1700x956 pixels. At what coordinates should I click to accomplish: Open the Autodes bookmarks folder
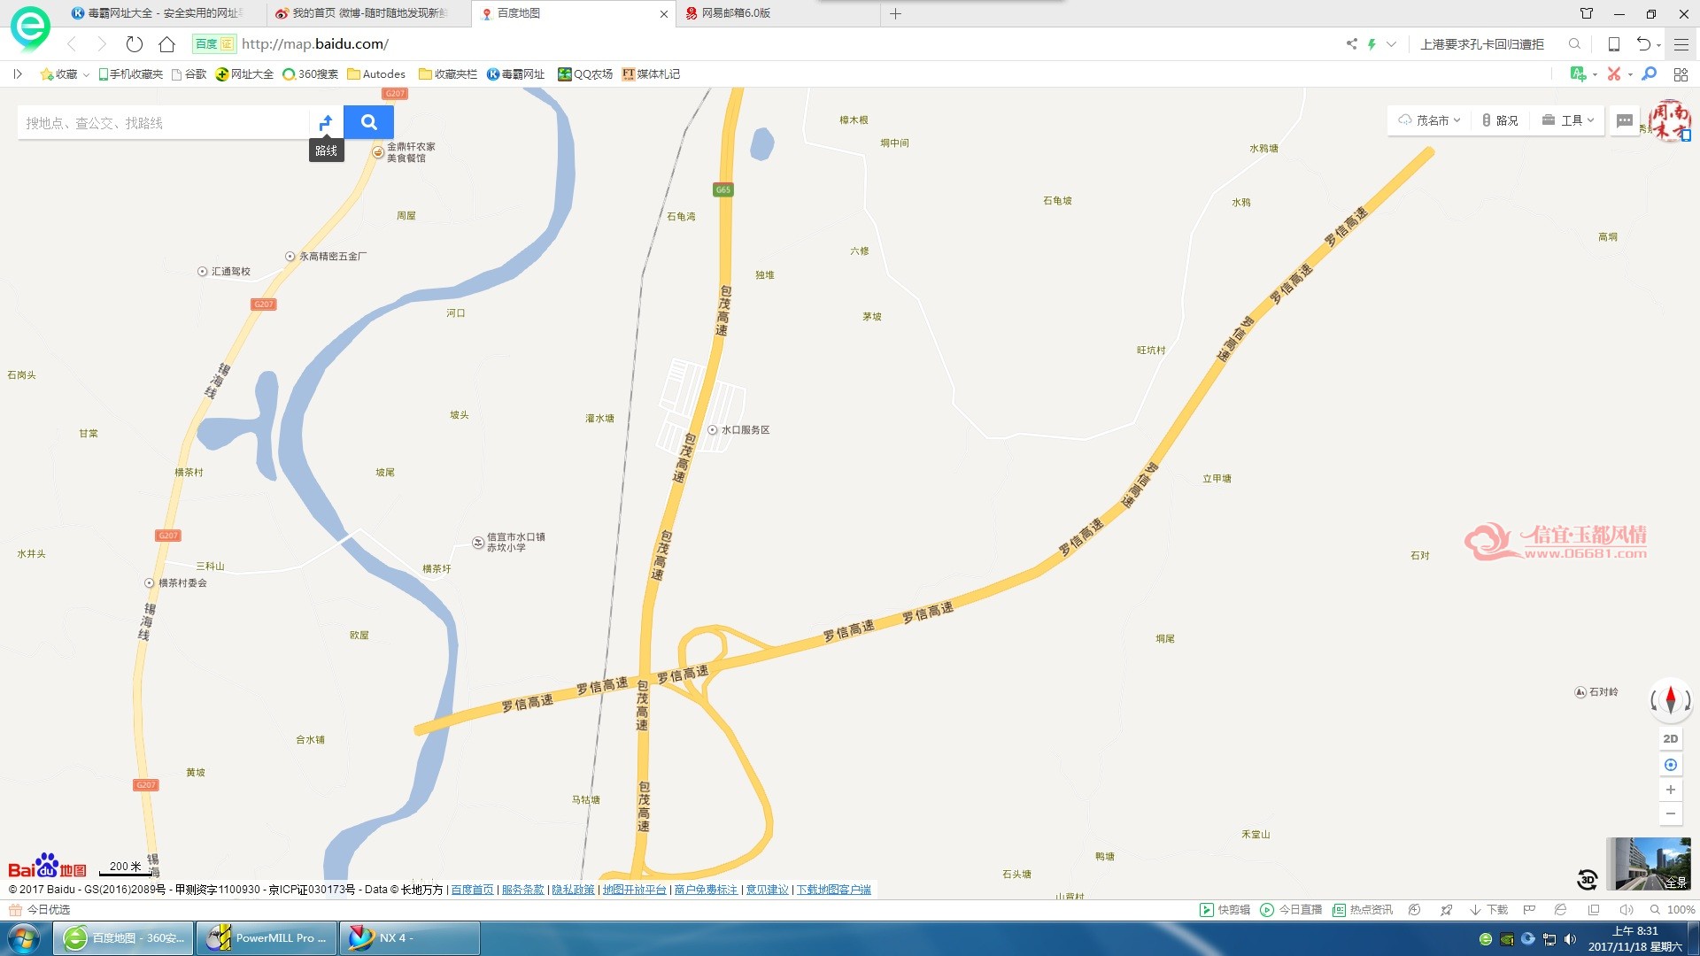376,74
